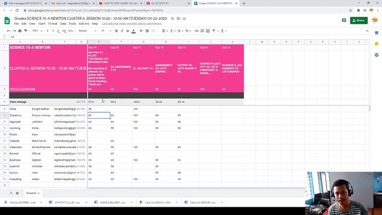Open the more number formats dropdown
Image resolution: width=382 pixels, height=215 pixels.
70,31
